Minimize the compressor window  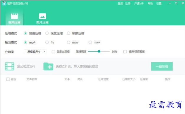click(x=170, y=3)
